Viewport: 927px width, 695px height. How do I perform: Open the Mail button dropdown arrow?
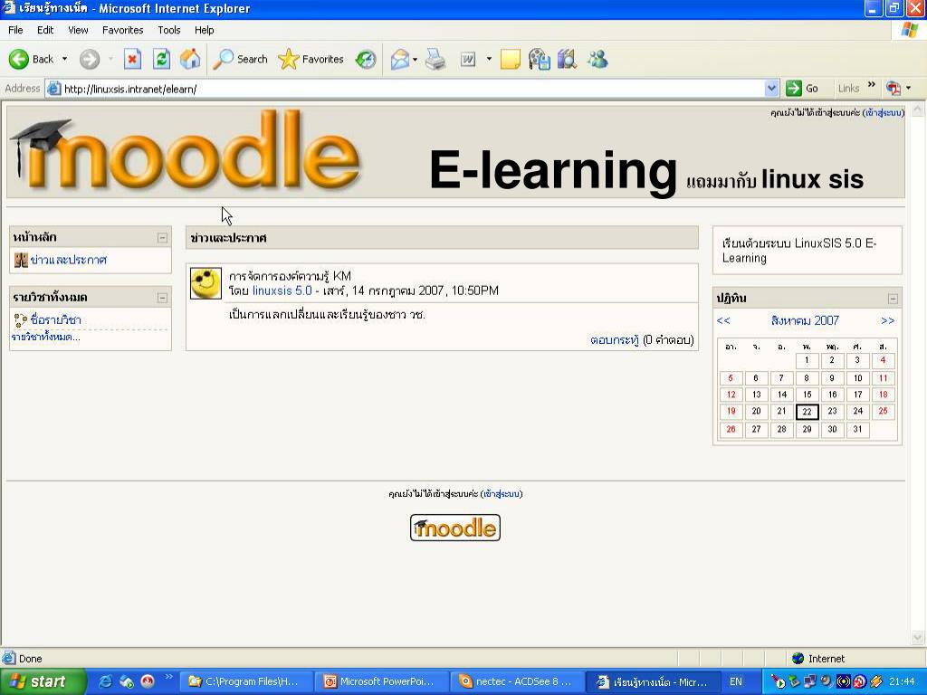(x=415, y=59)
